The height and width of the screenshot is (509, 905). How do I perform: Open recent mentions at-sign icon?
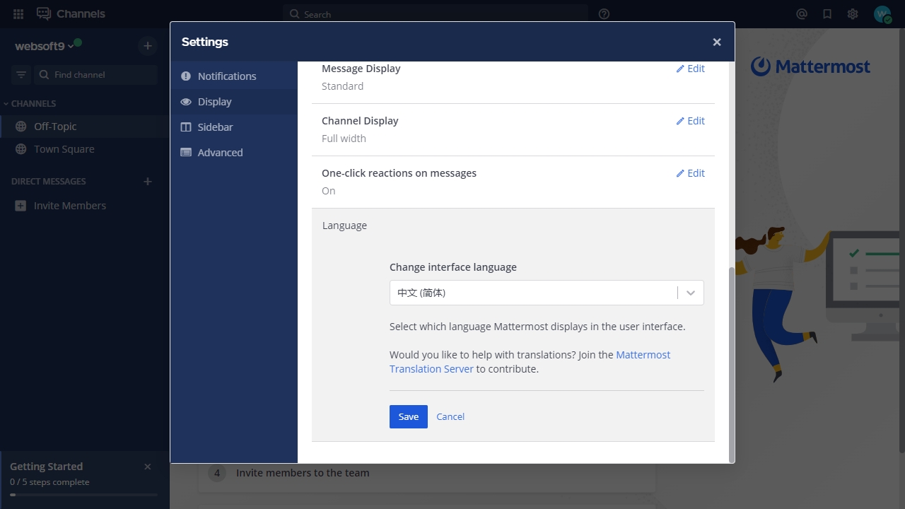tap(801, 13)
